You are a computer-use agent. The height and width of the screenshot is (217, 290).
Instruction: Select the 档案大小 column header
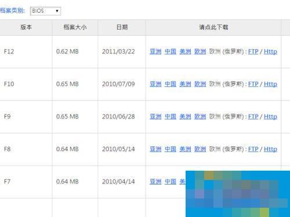pos(75,27)
